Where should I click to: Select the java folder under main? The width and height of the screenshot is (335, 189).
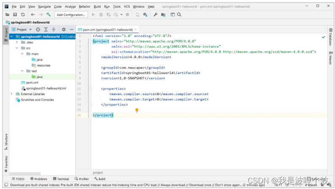39,59
